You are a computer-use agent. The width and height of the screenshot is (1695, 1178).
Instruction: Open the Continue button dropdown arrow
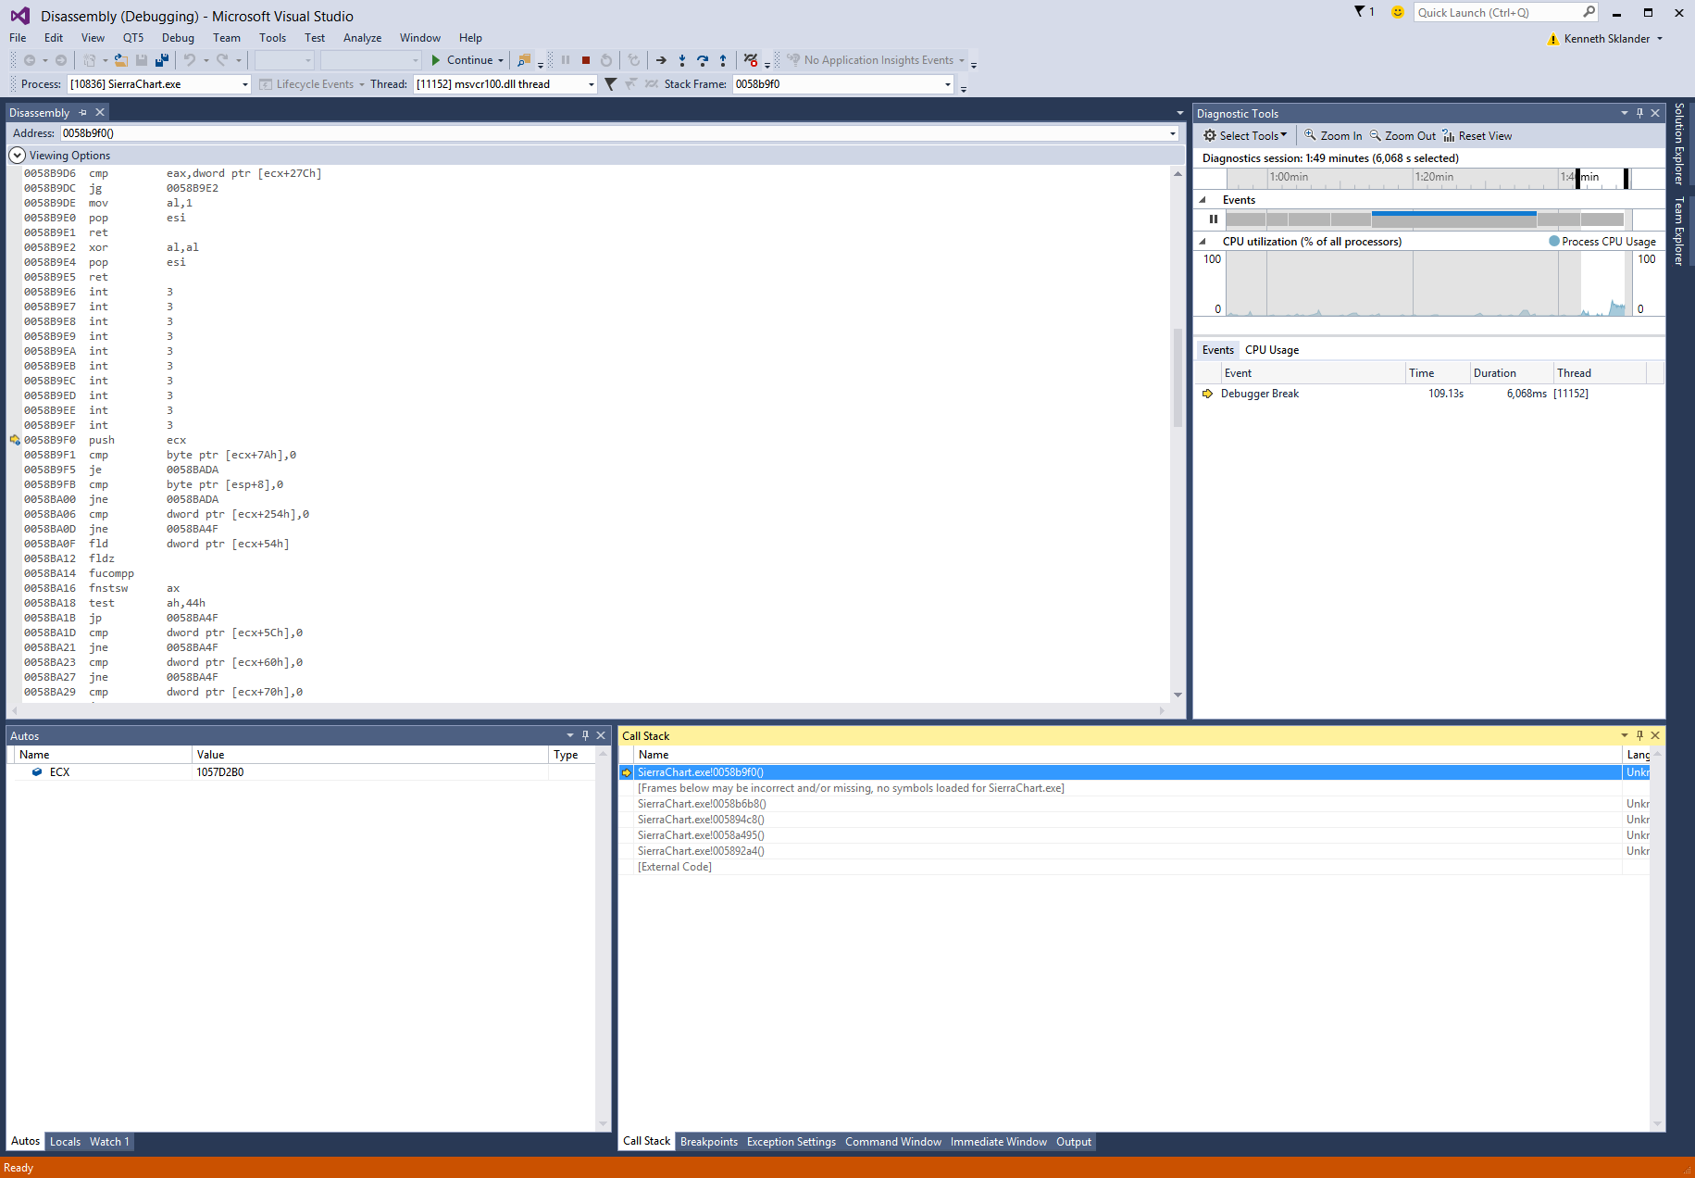[501, 60]
